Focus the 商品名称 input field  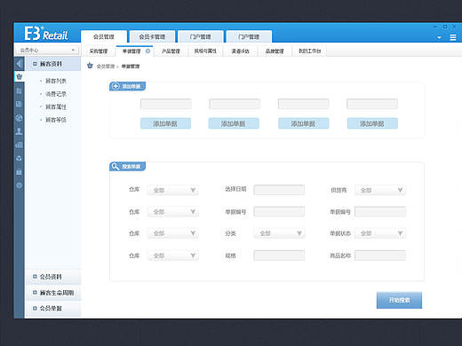pos(380,256)
